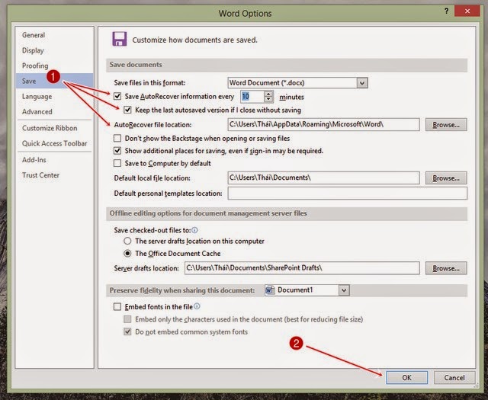Open the Display options category
This screenshot has width=488, height=400.
33,50
